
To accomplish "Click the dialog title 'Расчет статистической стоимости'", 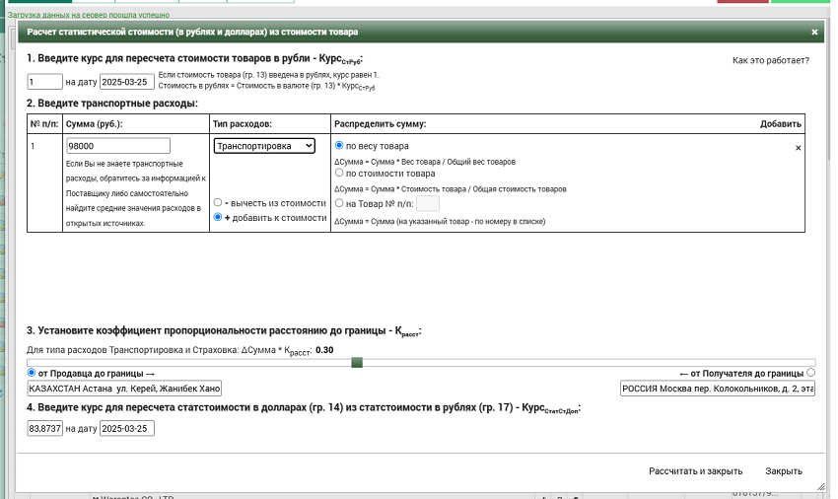I will [192, 33].
